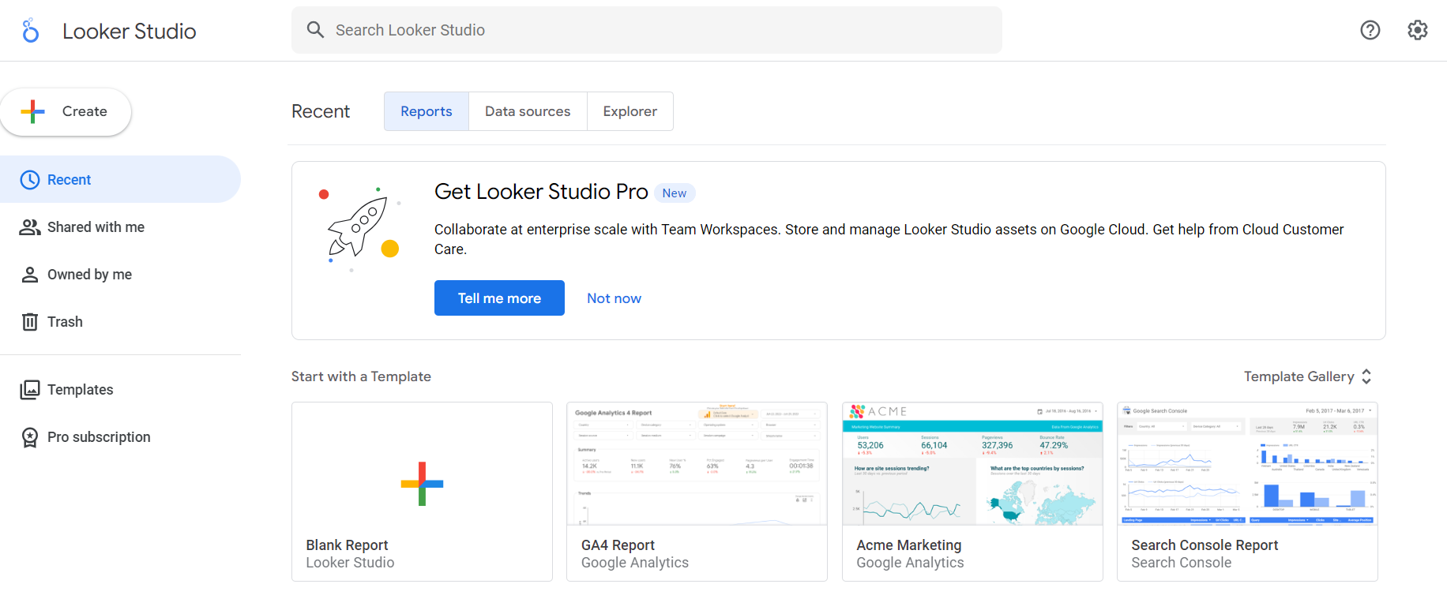Open the Help question mark icon
The height and width of the screenshot is (599, 1447).
pos(1370,30)
